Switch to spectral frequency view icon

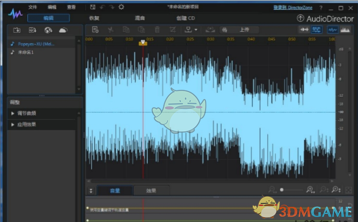345,30
